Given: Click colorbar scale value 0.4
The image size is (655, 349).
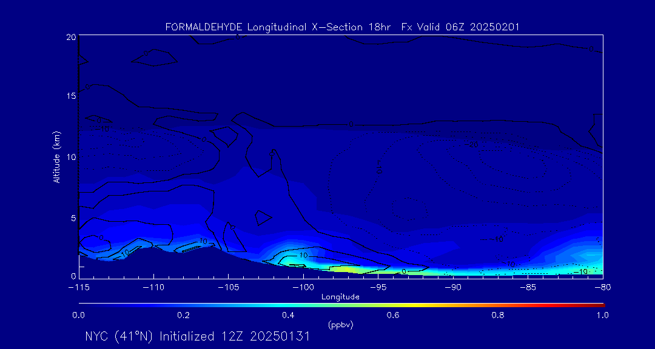Looking at the screenshot, I should [x=288, y=315].
